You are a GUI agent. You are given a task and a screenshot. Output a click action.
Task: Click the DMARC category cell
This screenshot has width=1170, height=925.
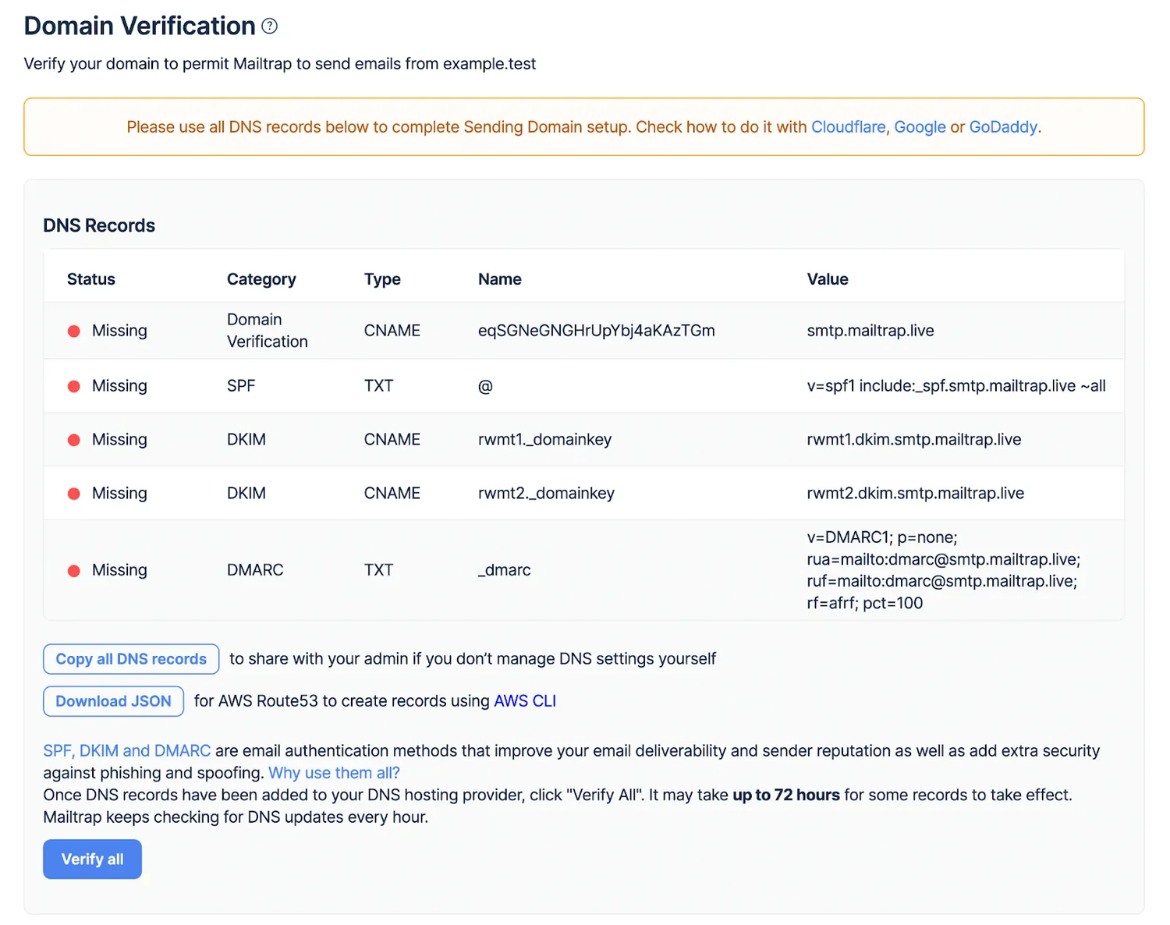click(255, 570)
